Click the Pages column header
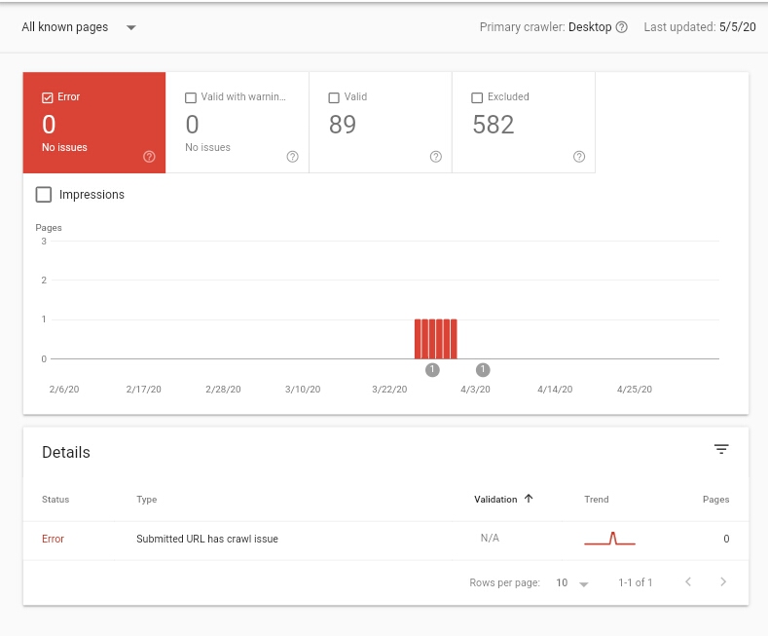768x636 pixels. (x=715, y=500)
